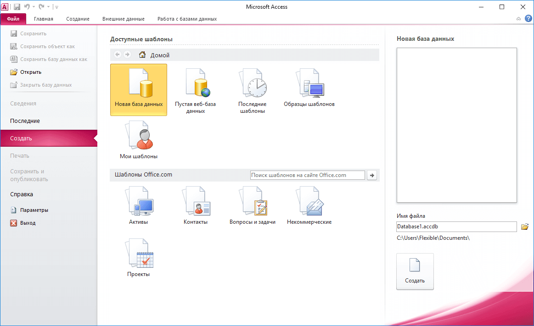Switch to the Главная ribbon tab

(44, 19)
